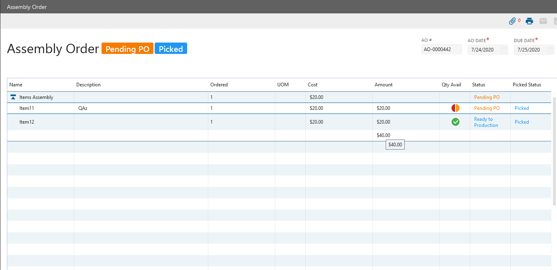Email the order using the envelope icon
Viewport: 557px width, 270px height.
543,21
